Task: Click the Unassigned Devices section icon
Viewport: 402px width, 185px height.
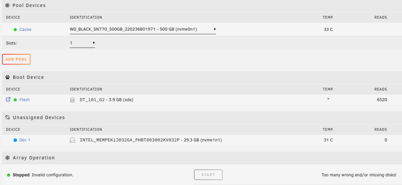Action: [x=7, y=117]
